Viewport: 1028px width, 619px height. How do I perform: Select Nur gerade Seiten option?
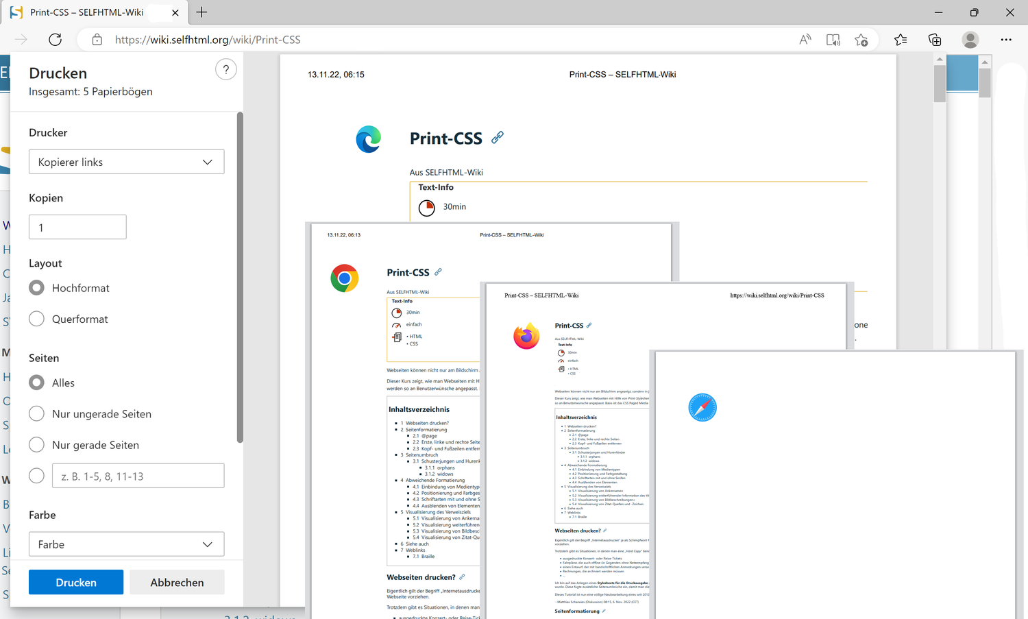(x=37, y=444)
